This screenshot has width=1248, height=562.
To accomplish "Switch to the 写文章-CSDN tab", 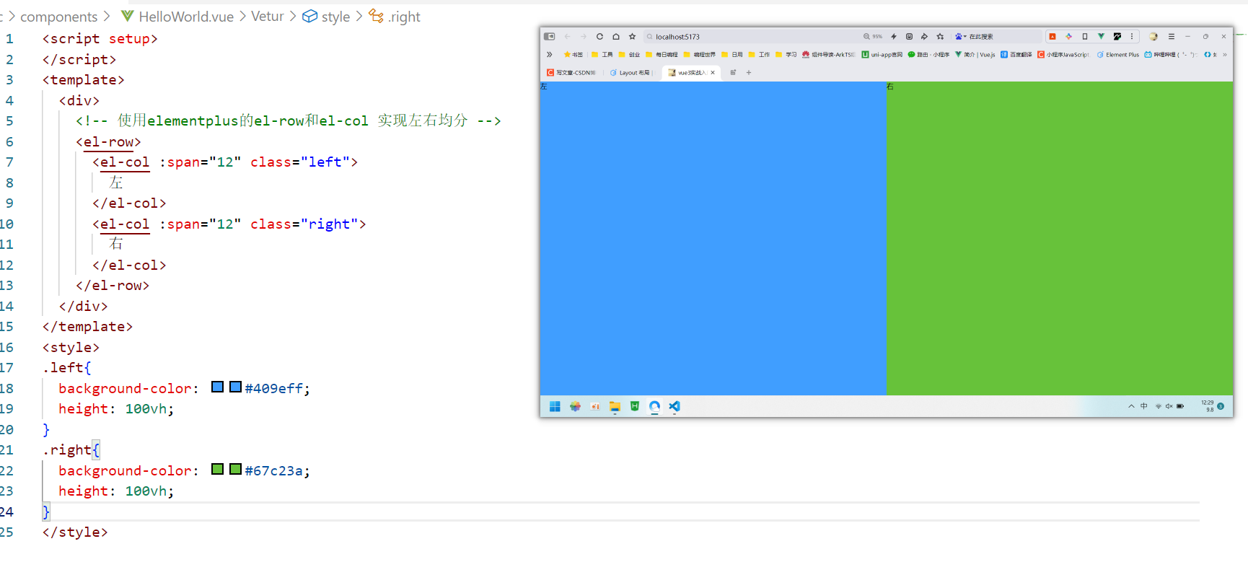I will click(x=571, y=72).
